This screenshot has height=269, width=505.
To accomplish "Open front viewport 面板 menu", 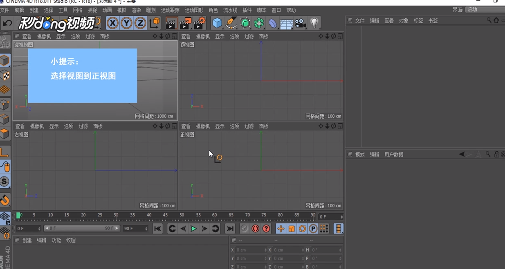I will 264,126.
